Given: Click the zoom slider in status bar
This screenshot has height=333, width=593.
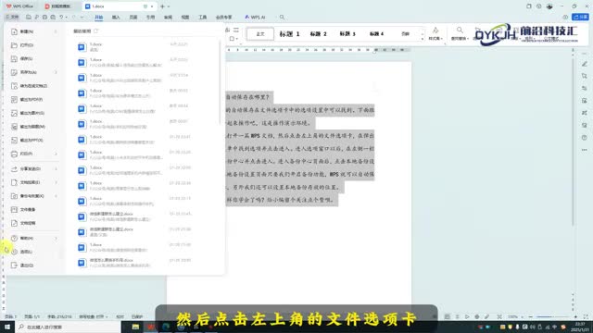Looking at the screenshot, I should [x=552, y=316].
